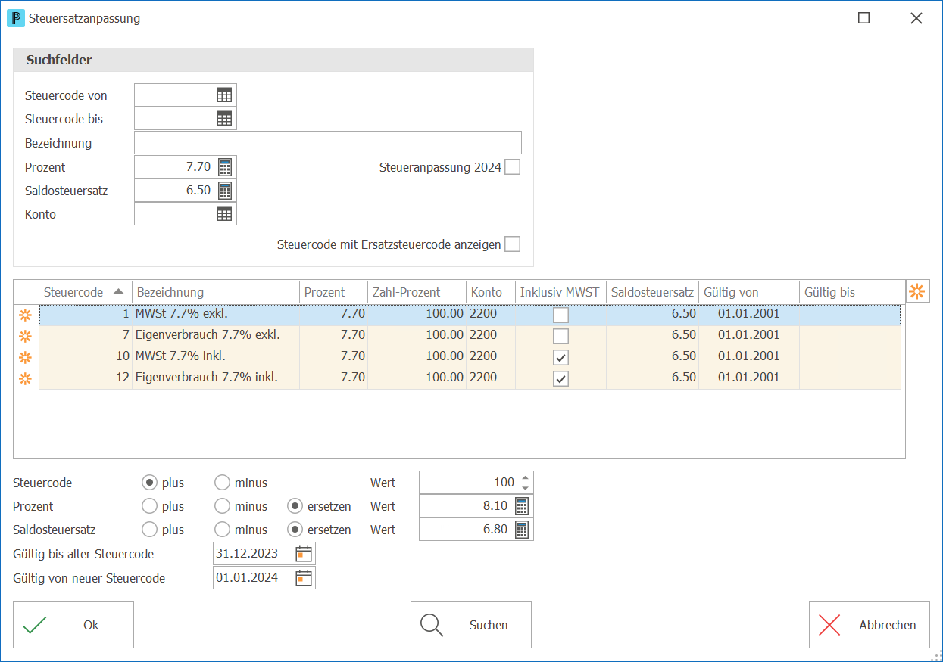Select minus radio button for Steuercode
The height and width of the screenshot is (662, 943).
pos(222,483)
